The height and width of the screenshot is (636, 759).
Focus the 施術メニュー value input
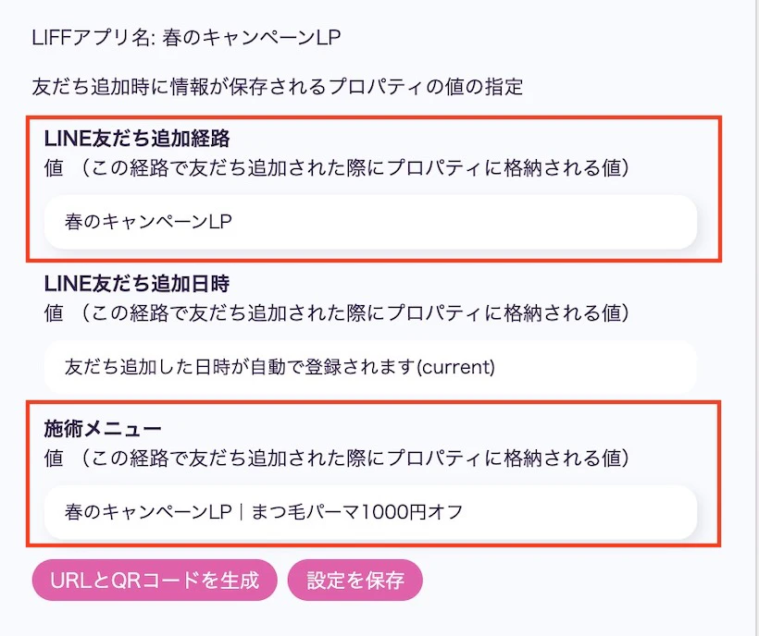(370, 512)
